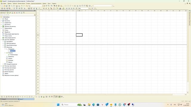
Task: Open the Файл menu
Action: [5, 4]
